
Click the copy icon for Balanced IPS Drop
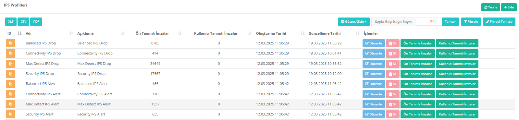point(10,43)
